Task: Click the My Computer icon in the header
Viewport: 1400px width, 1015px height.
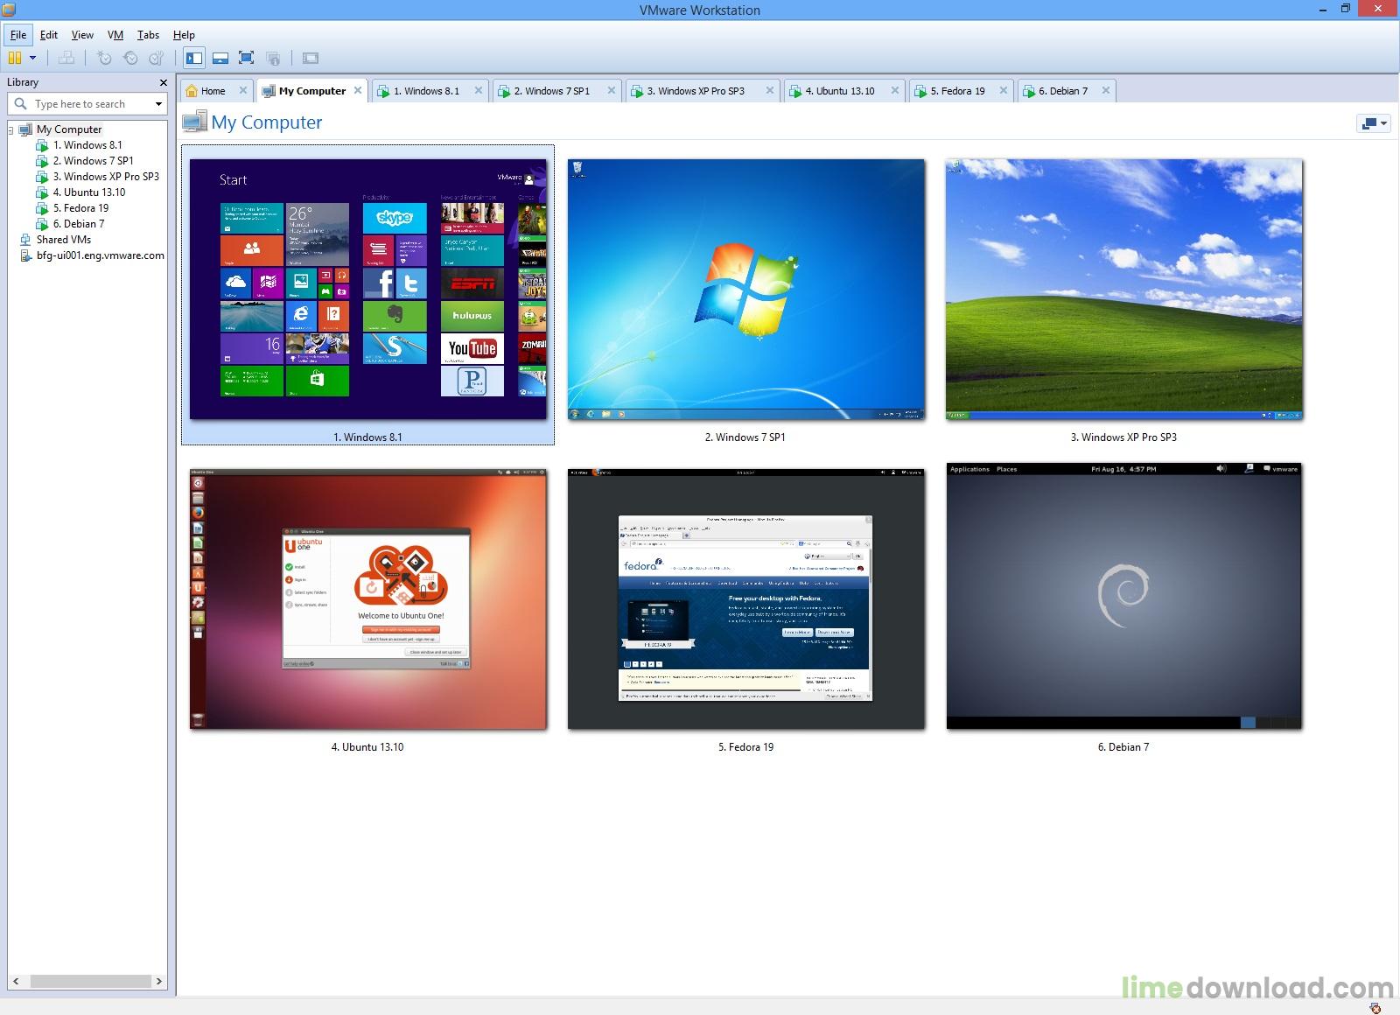Action: pyautogui.click(x=195, y=122)
